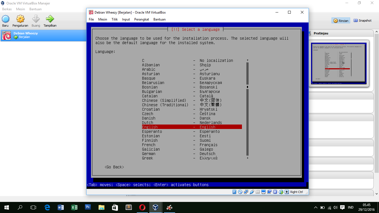Open Photoshop from the taskbar
Viewport: 379px width, 213px height.
point(88,207)
